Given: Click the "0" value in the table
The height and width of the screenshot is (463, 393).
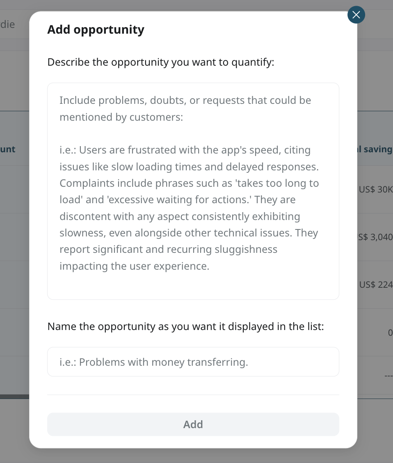Looking at the screenshot, I should coord(390,332).
